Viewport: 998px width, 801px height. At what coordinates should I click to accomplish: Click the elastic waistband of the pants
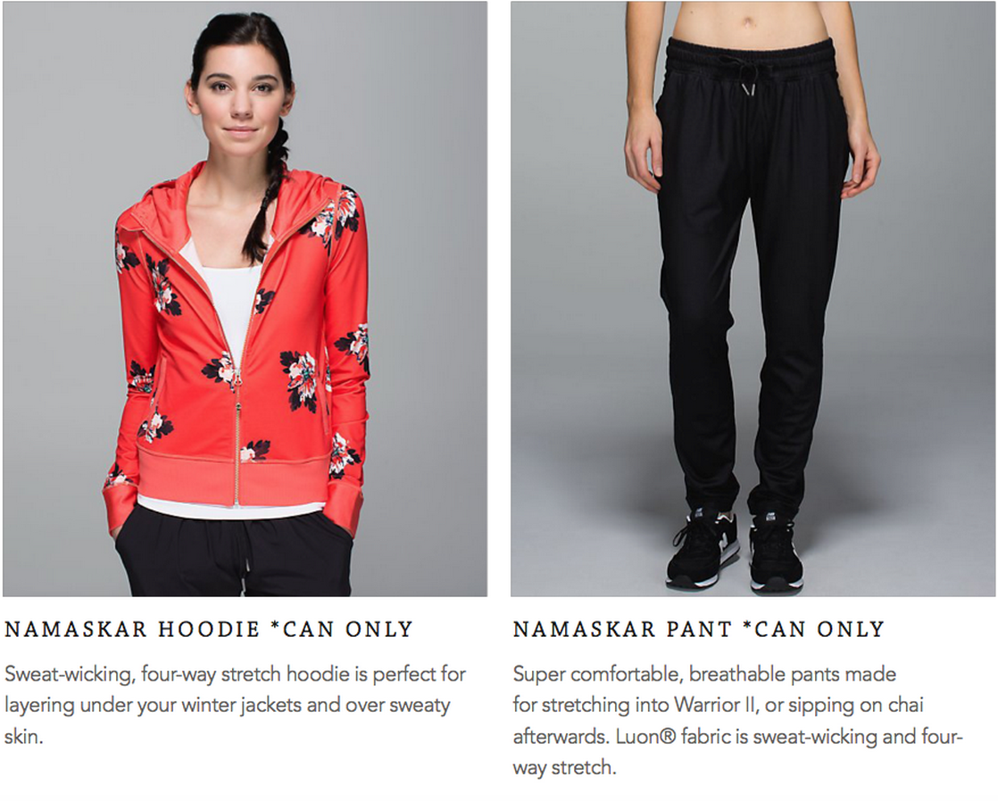[750, 56]
